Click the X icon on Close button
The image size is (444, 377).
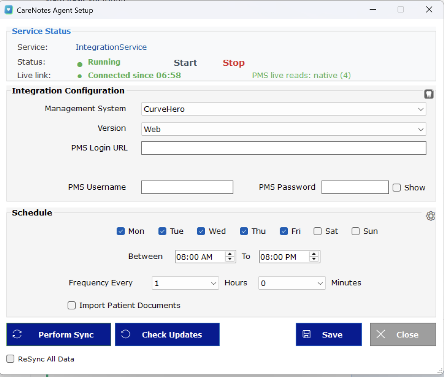tap(381, 334)
